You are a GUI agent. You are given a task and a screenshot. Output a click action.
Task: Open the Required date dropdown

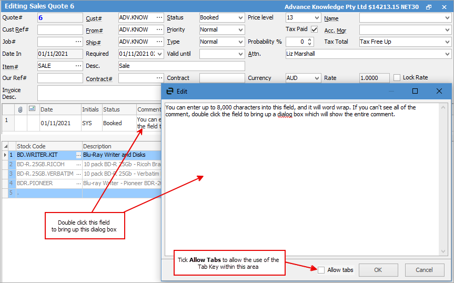point(159,54)
